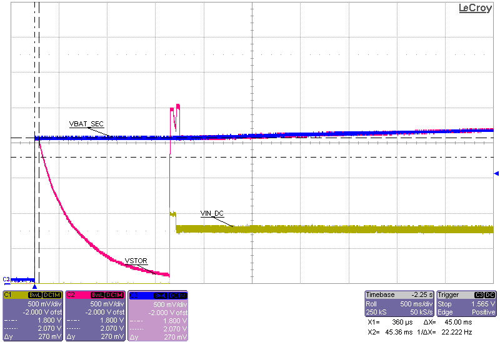This screenshot has height=342, width=500.
Task: Click C3's Δy 270 mV reading
Action: [176, 337]
